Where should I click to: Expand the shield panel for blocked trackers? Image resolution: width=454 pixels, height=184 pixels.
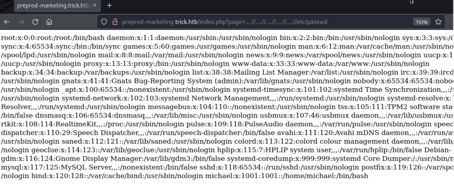point(104,22)
